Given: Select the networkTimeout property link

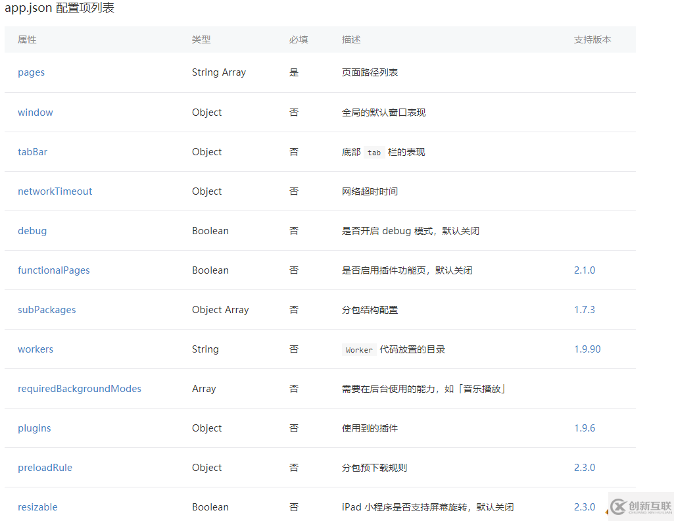Looking at the screenshot, I should tap(55, 191).
